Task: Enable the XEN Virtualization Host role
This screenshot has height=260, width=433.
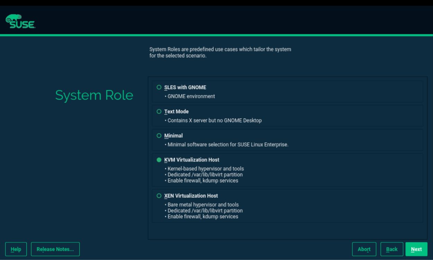Action: click(x=159, y=196)
